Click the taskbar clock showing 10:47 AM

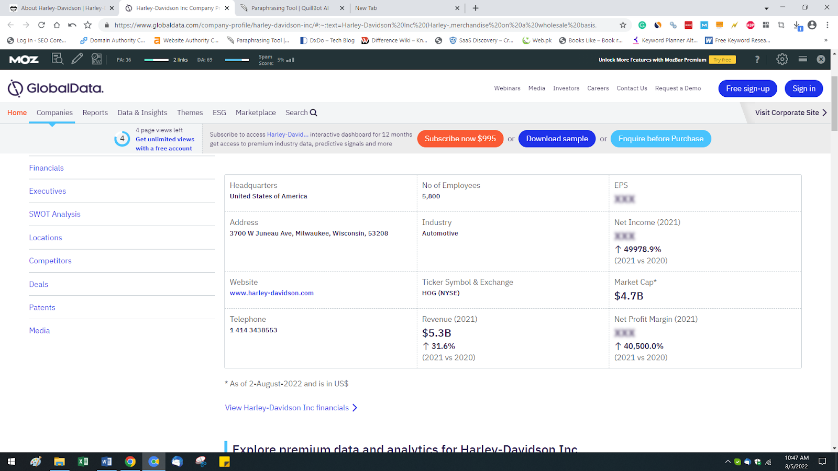pos(797,462)
